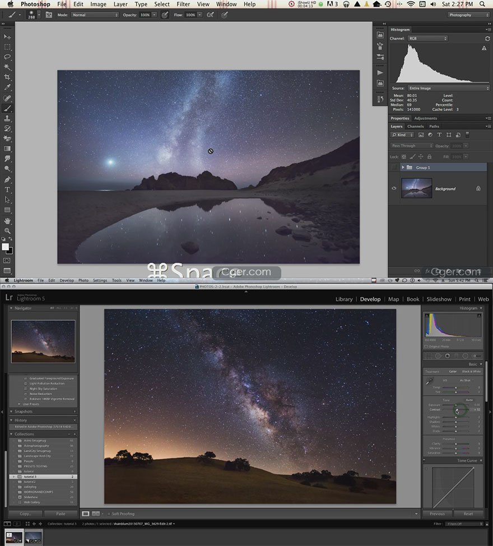Toggle lock image pixels
Screen dimensions: 493x546
tap(412, 157)
